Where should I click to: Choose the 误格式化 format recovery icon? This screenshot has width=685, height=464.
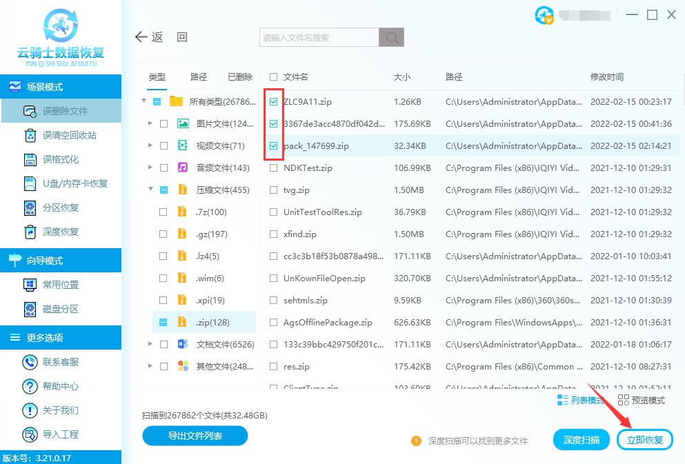pos(30,159)
